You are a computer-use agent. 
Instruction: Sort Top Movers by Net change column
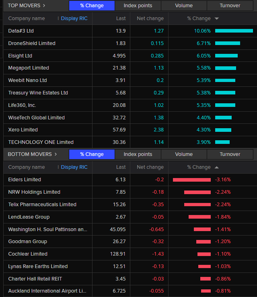[x=150, y=18]
